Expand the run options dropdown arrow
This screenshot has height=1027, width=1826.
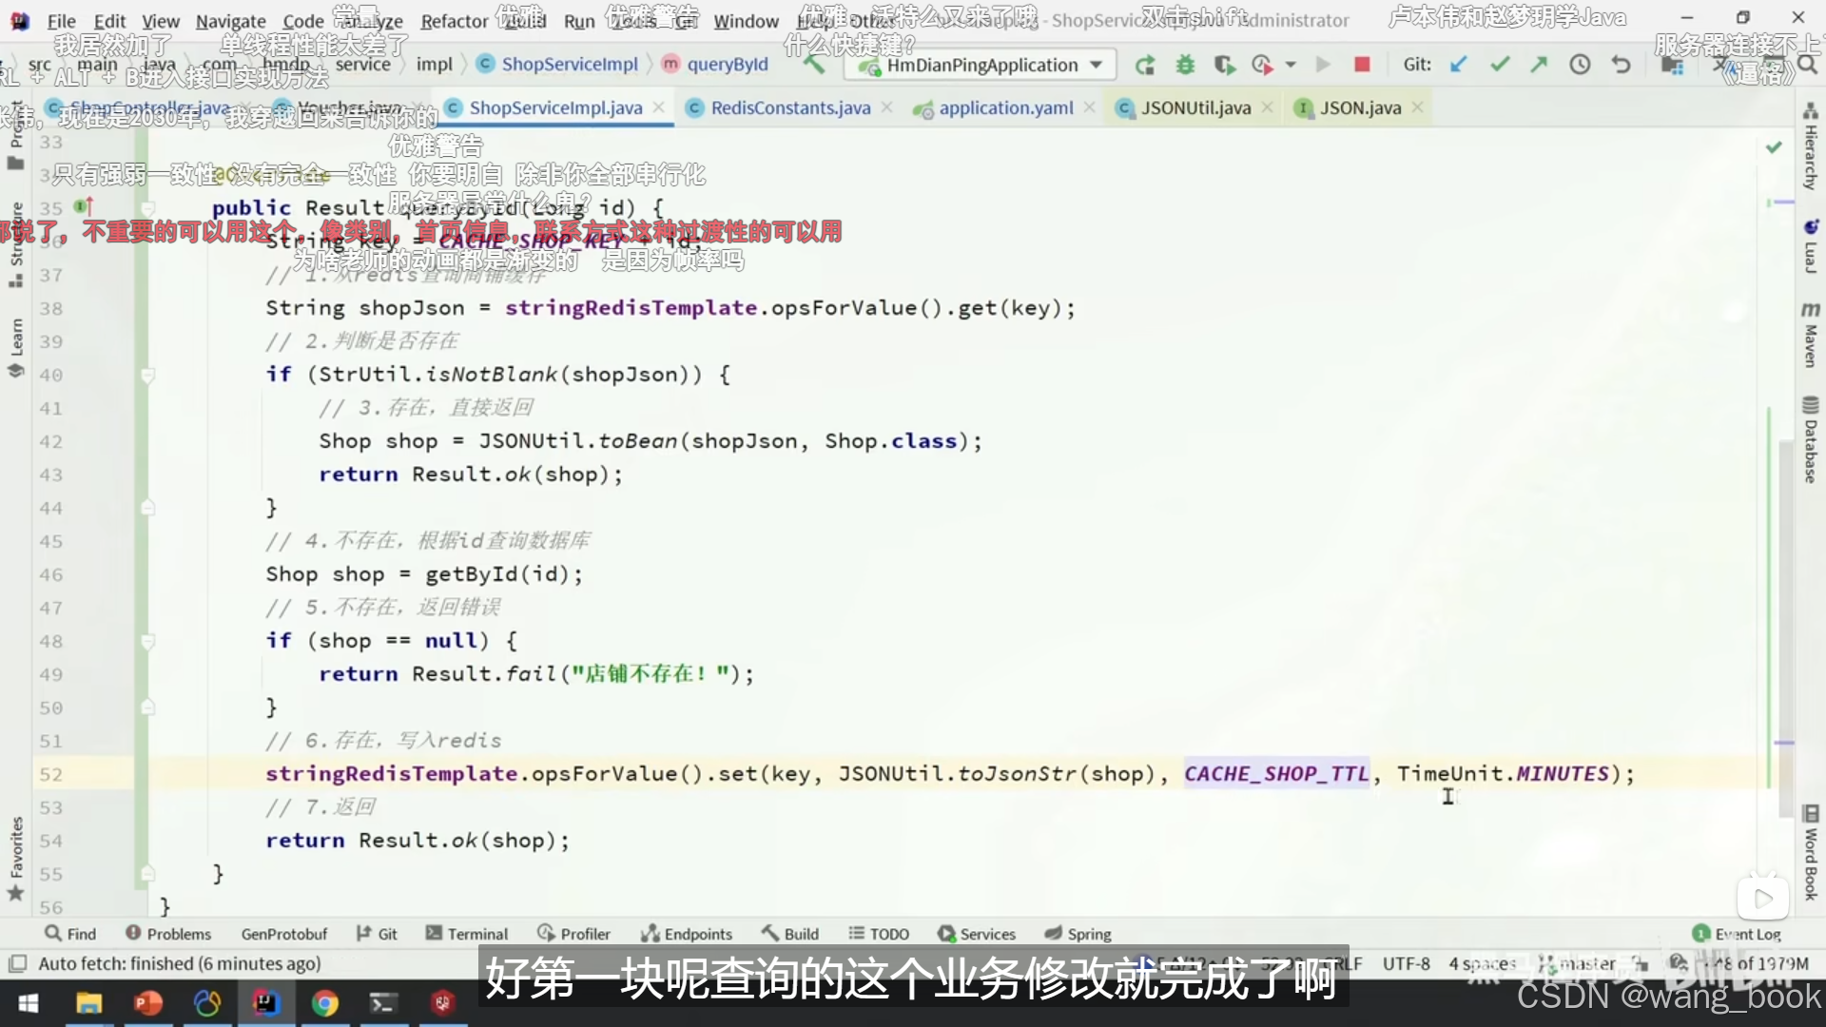point(1291,65)
